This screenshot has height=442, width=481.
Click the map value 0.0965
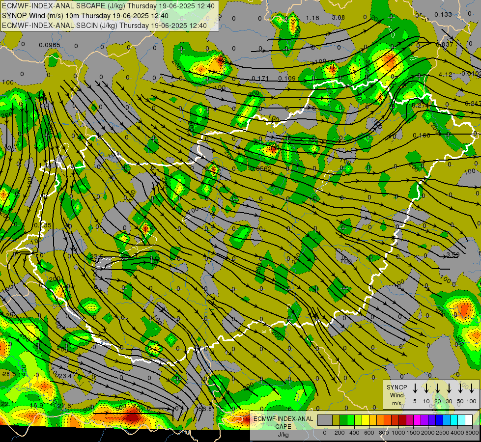(50, 45)
